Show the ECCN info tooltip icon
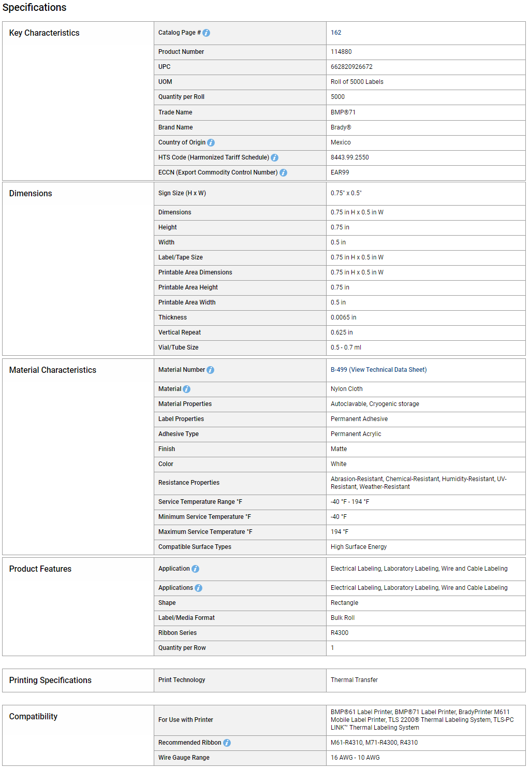Image resolution: width=530 pixels, height=768 pixels. pos(283,172)
